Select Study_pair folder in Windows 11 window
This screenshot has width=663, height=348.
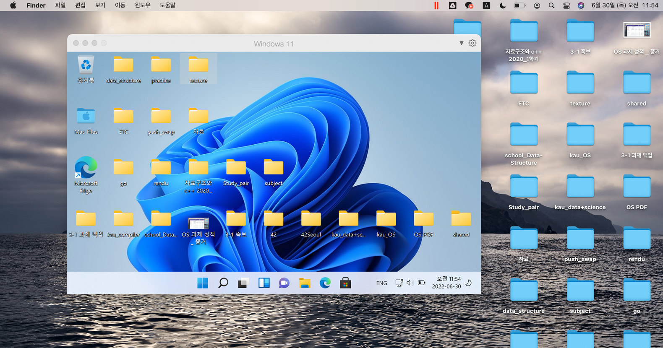236,172
